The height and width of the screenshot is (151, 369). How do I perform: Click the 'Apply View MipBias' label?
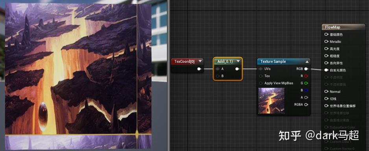279,83
